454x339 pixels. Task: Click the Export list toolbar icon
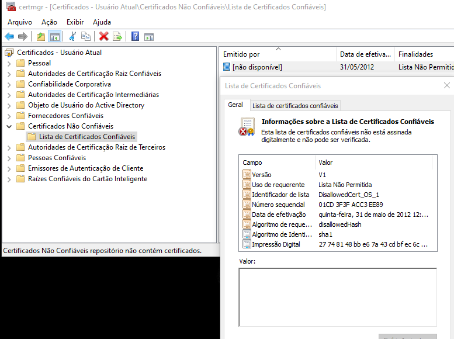click(x=117, y=37)
